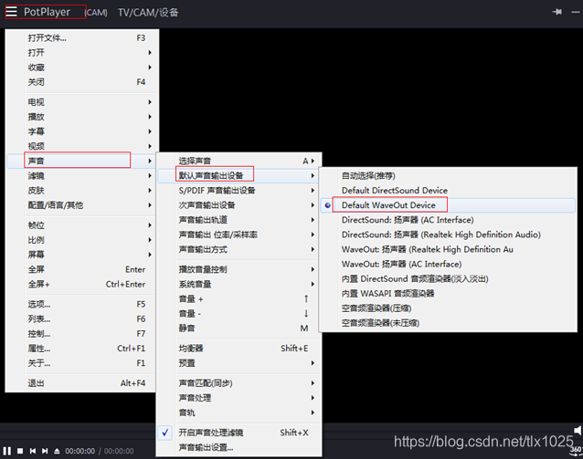Open the PotPlayer hamburger main menu
The height and width of the screenshot is (459, 583).
pyautogui.click(x=12, y=12)
